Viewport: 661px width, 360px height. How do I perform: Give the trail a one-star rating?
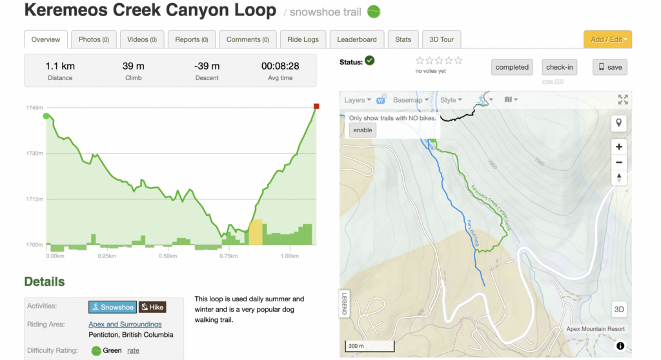pyautogui.click(x=420, y=61)
